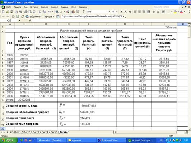The image size is (191, 143).
Task: Expand the Arial font name dropdown
Action: tap(109, 12)
